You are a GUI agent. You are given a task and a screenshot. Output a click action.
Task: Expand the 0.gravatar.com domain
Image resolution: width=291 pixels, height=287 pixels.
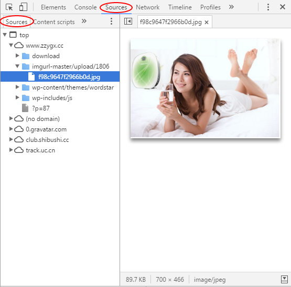(x=11, y=129)
